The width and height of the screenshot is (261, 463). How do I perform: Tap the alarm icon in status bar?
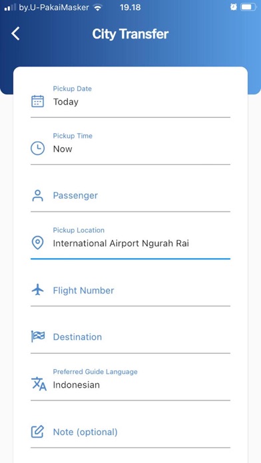coord(234,7)
